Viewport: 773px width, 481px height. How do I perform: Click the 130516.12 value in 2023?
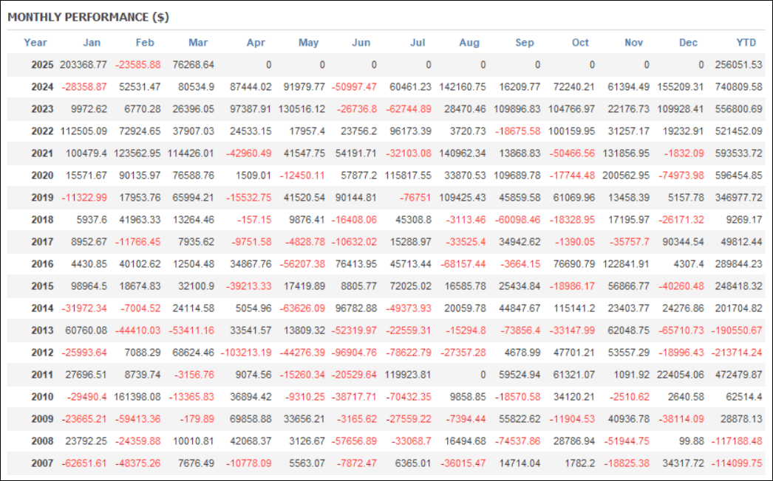click(302, 109)
